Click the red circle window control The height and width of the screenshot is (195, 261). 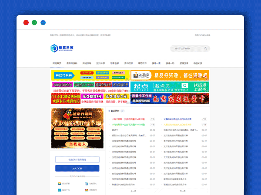tap(25, 22)
